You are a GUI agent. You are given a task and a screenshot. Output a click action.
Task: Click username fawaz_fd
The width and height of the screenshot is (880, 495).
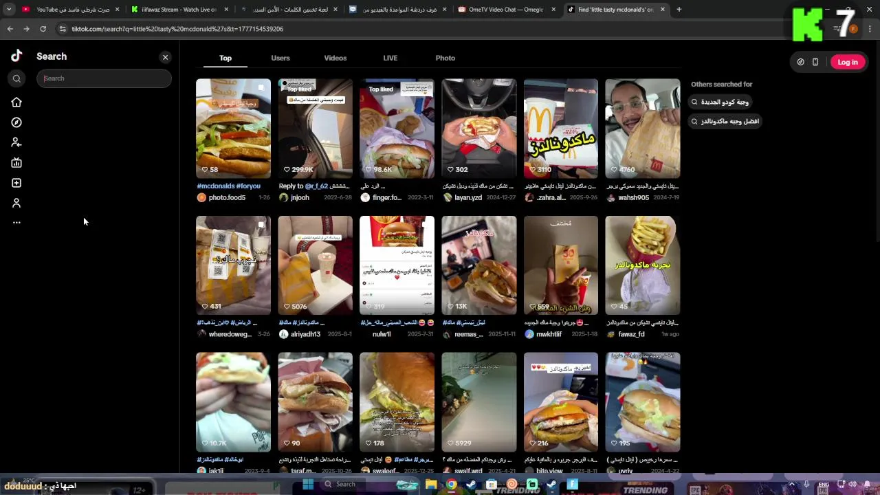click(x=631, y=335)
